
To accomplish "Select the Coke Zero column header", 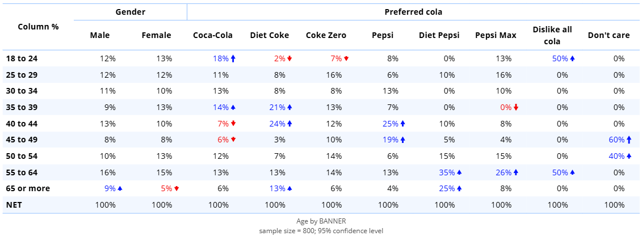I will (x=326, y=35).
